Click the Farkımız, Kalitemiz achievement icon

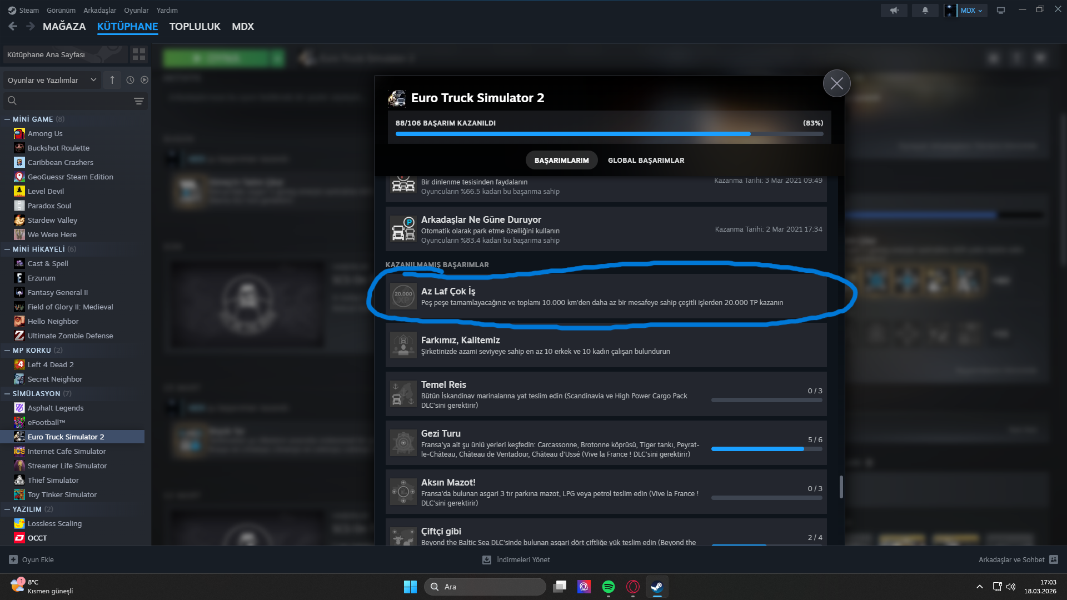pos(403,345)
